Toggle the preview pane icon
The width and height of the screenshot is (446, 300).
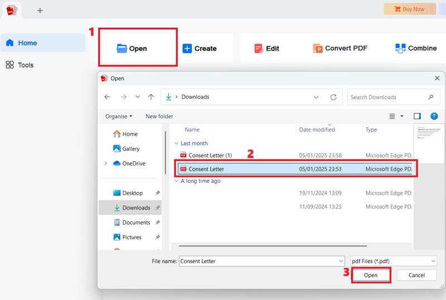tap(417, 116)
